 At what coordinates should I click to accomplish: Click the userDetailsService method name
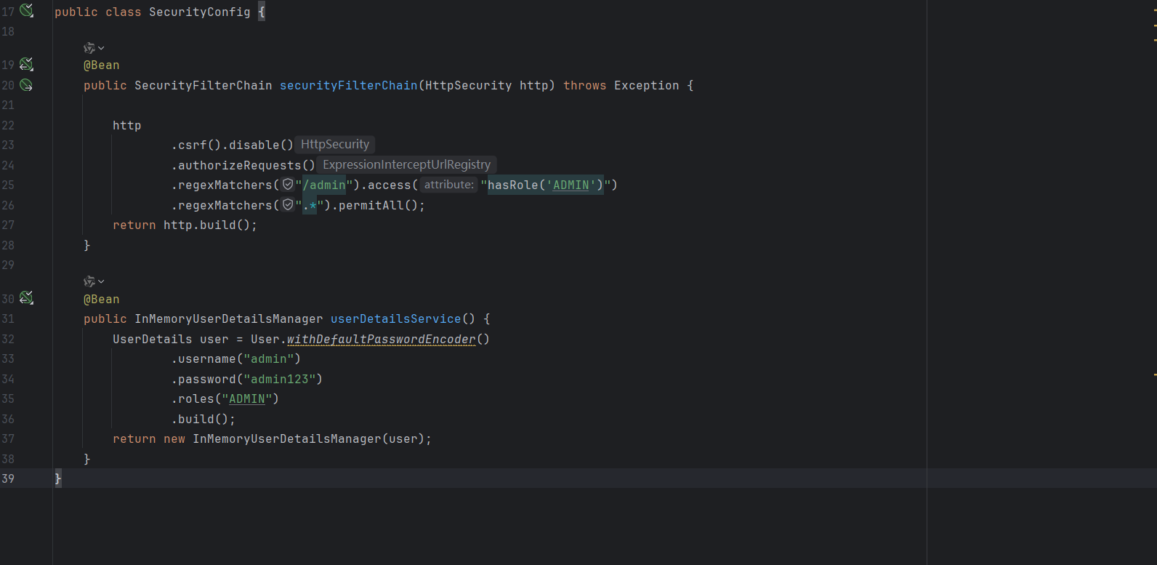click(395, 319)
